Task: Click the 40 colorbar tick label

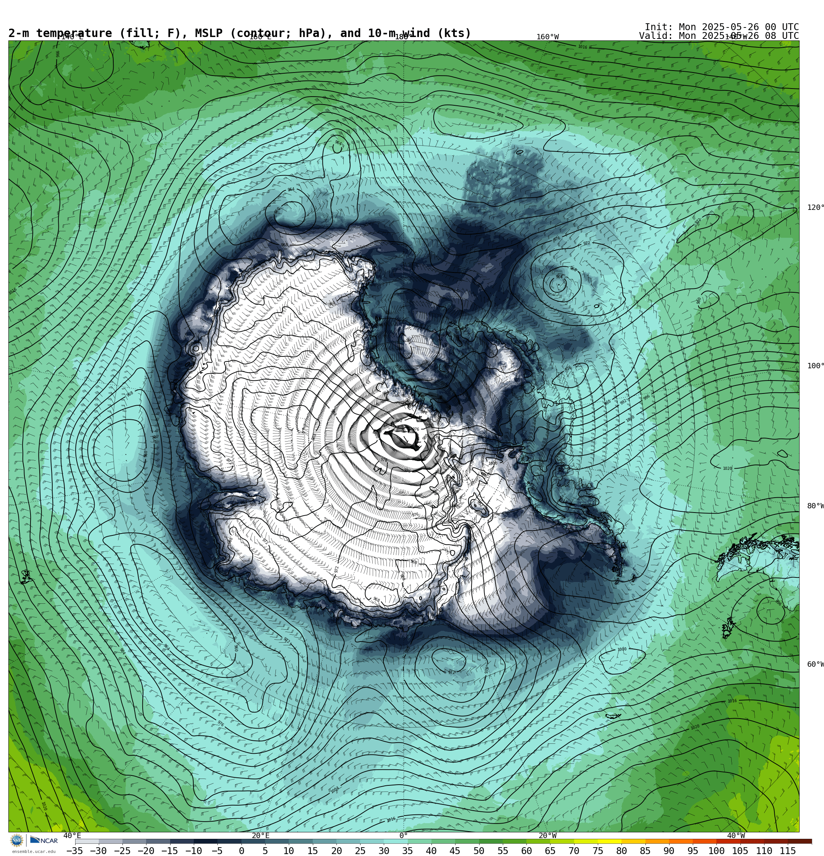Action: [x=431, y=851]
